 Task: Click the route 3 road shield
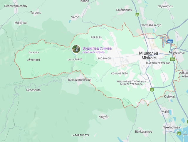152,90
